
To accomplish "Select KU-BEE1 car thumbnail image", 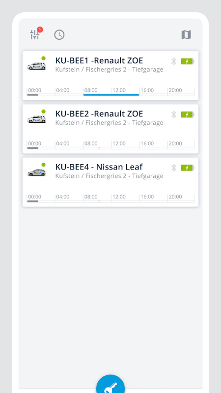I will [36, 66].
